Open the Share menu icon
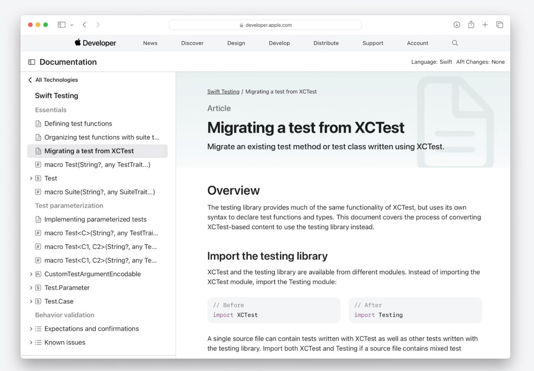The image size is (534, 371). (471, 25)
